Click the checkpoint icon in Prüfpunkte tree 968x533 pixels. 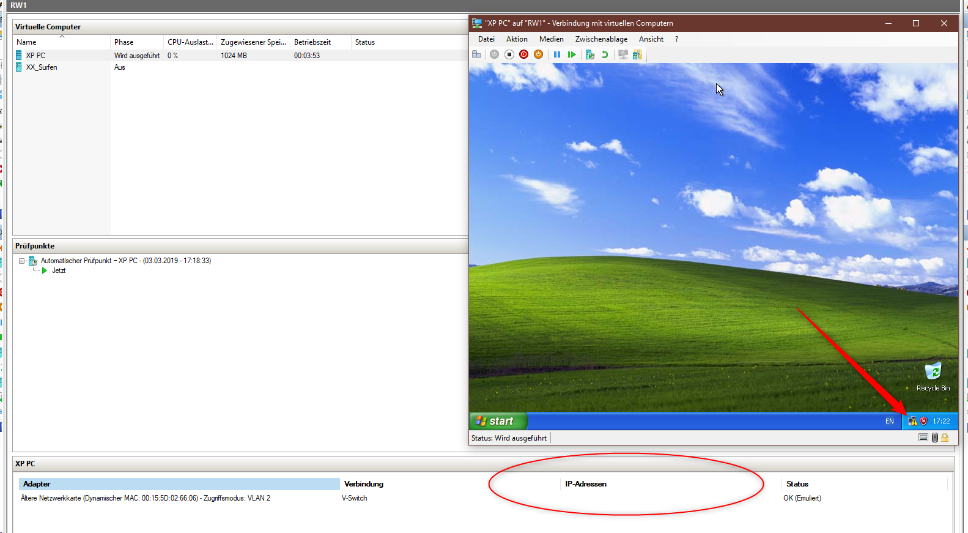click(33, 261)
